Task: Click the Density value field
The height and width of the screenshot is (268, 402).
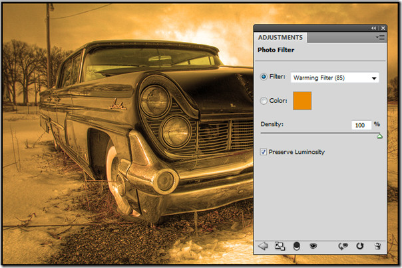Action: pyautogui.click(x=361, y=125)
